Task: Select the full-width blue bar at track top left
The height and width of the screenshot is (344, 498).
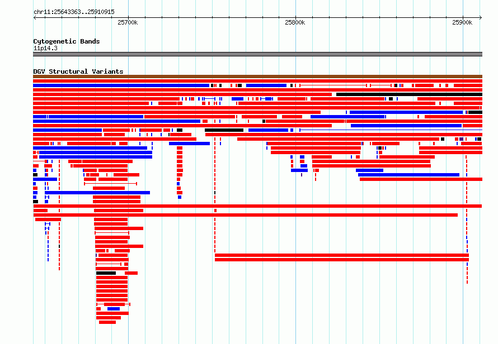Action: coord(121,85)
